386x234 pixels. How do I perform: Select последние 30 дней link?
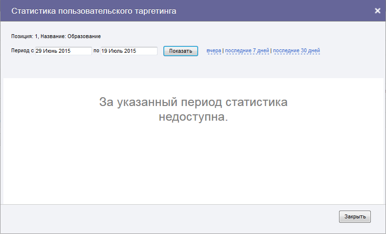(296, 51)
